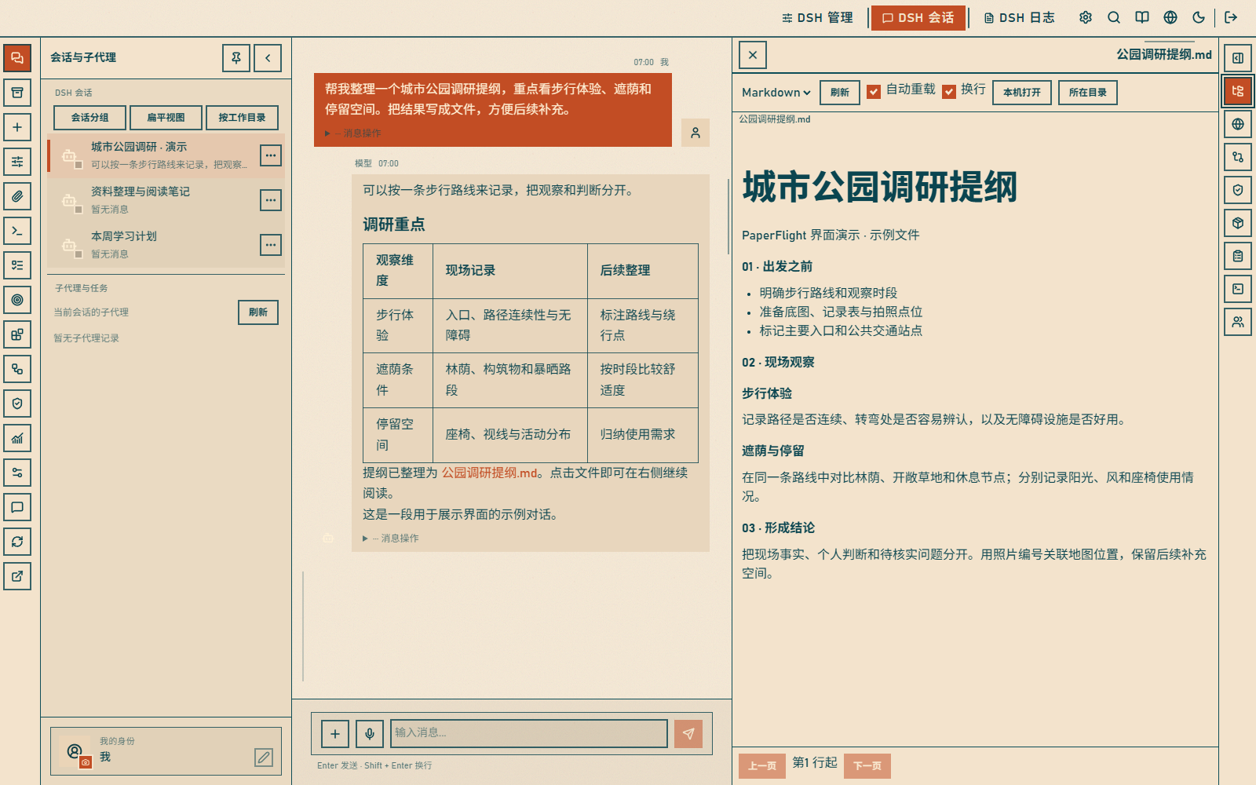Image resolution: width=1256 pixels, height=785 pixels.
Task: Click the microphone voice input button
Action: (370, 734)
